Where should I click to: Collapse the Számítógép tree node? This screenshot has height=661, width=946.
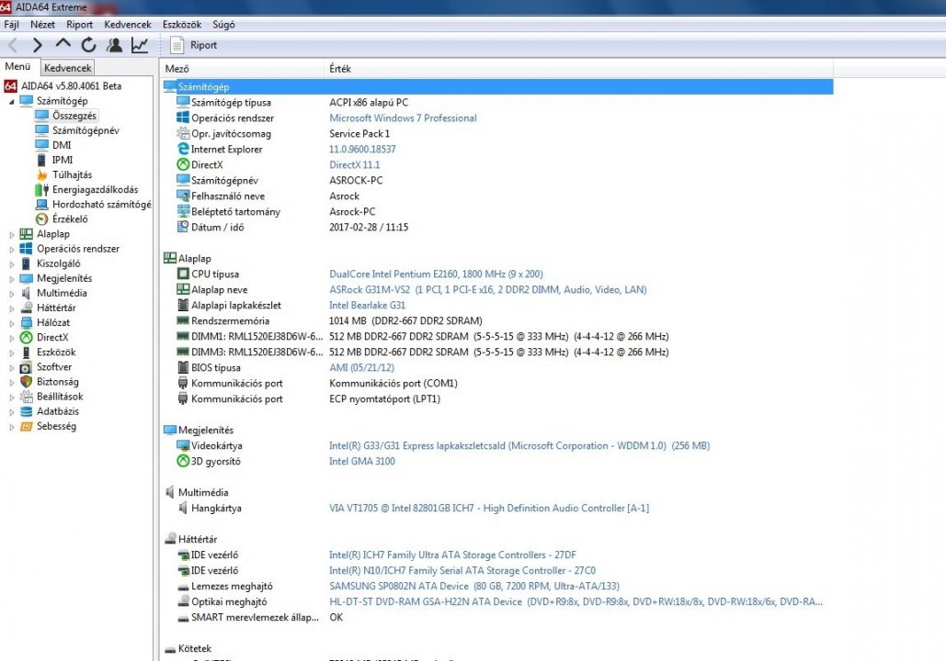click(11, 102)
